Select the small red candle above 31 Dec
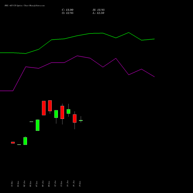 click(x=13, y=142)
